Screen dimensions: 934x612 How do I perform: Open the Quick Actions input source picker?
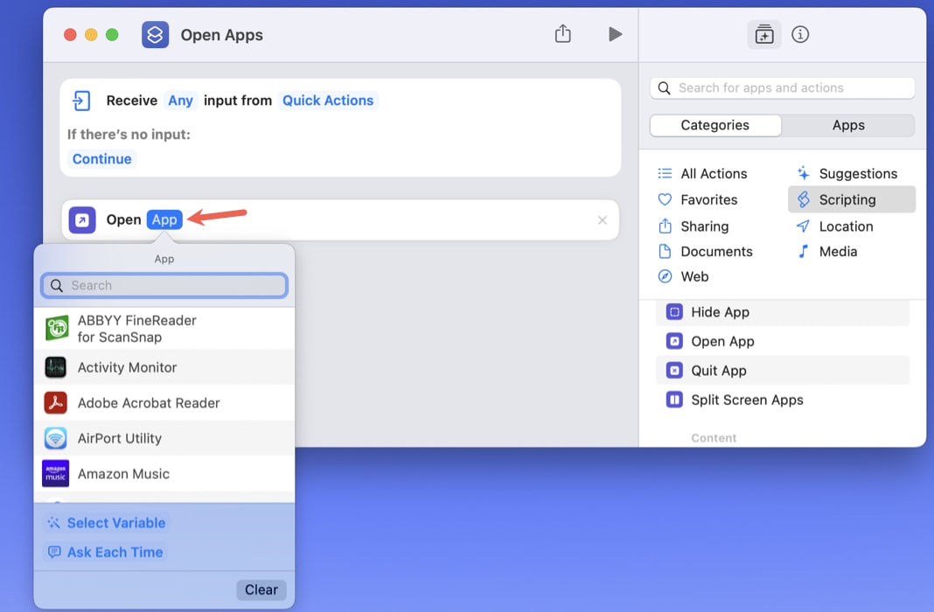pos(328,101)
